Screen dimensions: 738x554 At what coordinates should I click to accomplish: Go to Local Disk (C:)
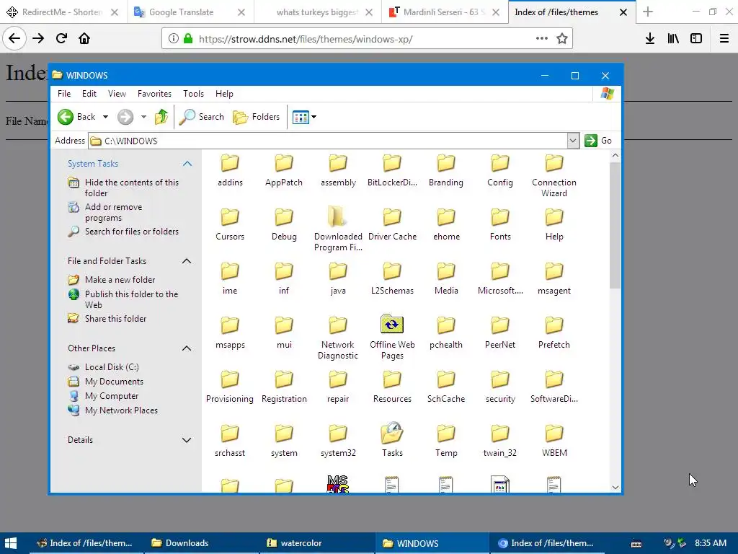[112, 367]
